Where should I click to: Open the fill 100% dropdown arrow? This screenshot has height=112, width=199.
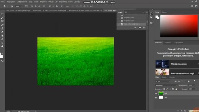coord(194,89)
